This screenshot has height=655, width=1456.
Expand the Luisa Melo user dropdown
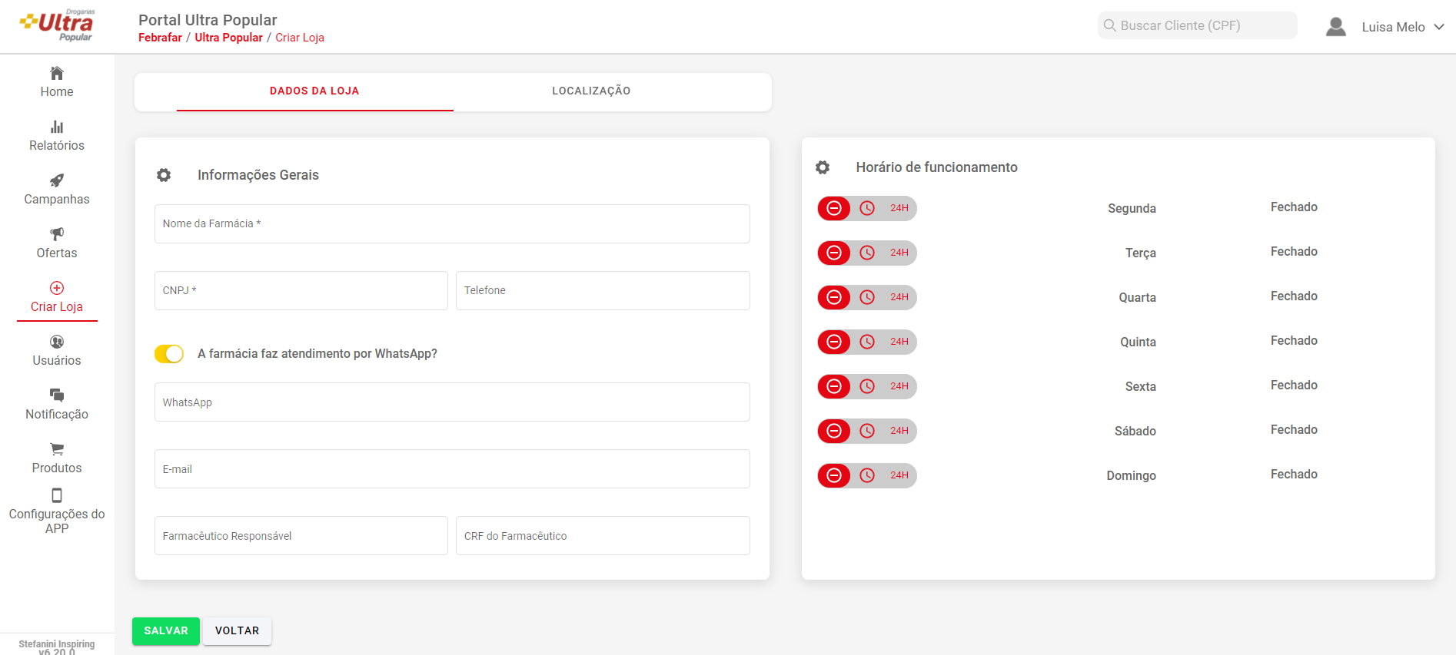pos(1438,27)
